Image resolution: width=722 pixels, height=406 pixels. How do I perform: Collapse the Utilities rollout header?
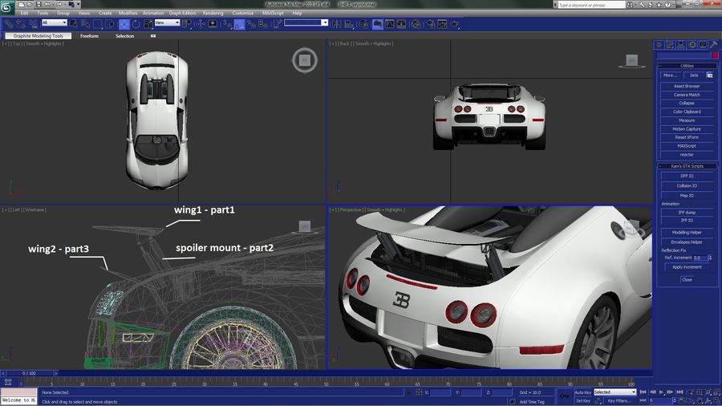(x=687, y=66)
